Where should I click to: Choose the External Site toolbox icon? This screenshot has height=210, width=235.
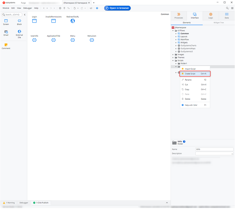click(x=19, y=32)
